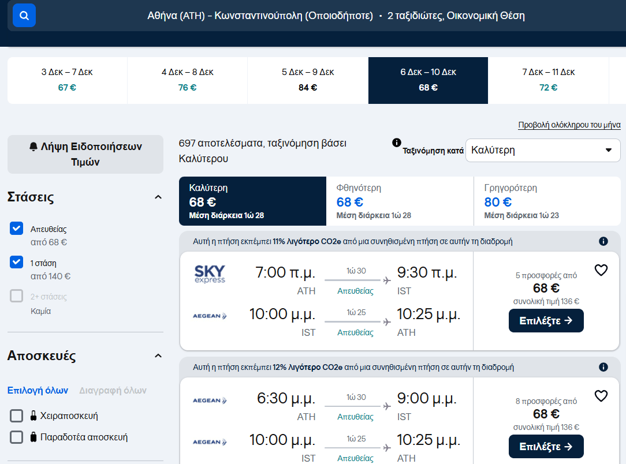Select the 5 Δεκ – 9 Δεκ date tab
The image size is (626, 464).
tap(308, 80)
